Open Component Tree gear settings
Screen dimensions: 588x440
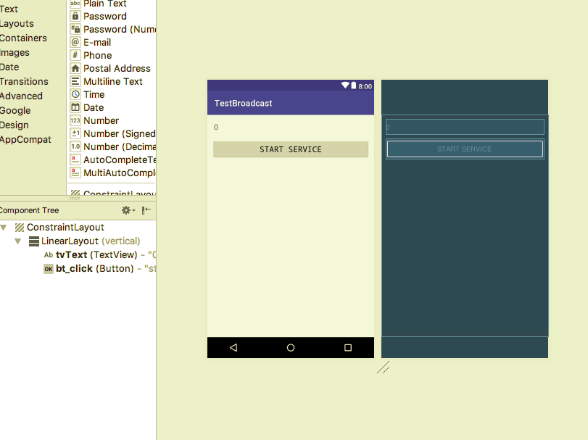tap(128, 210)
